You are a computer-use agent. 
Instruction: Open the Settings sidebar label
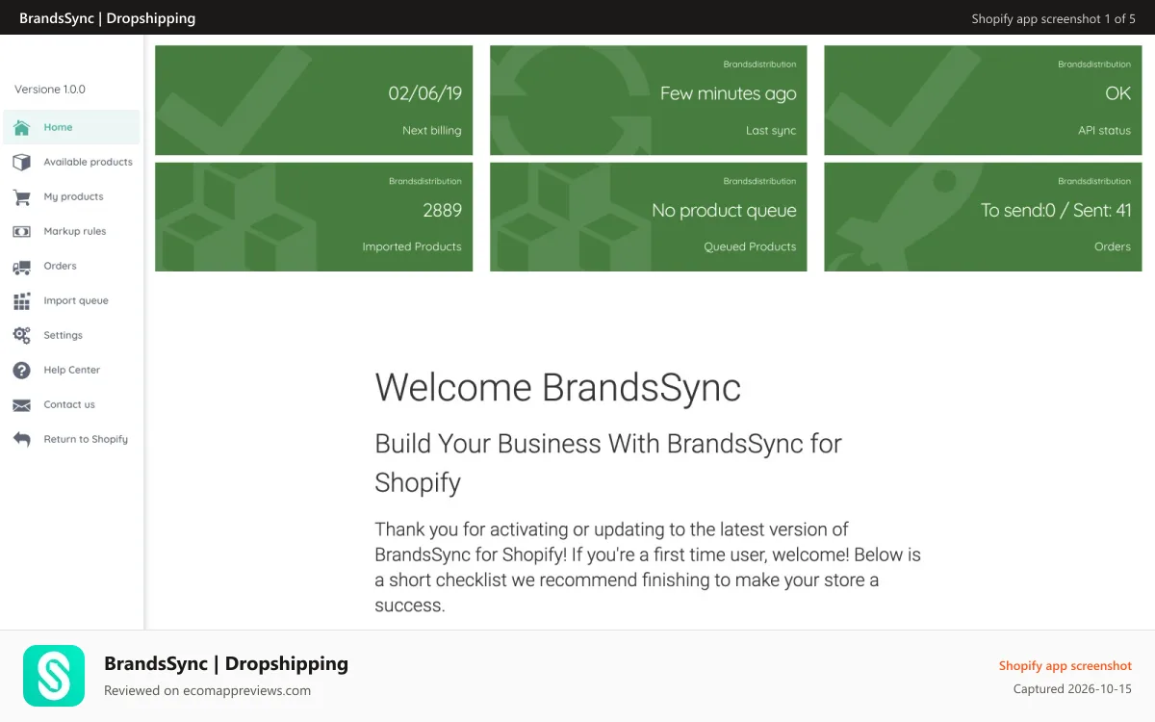(63, 335)
